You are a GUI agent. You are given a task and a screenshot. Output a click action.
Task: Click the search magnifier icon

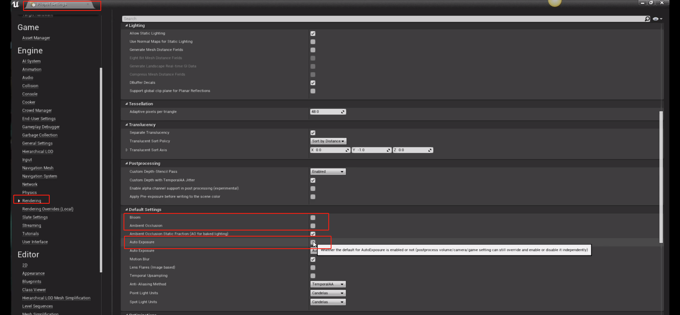647,19
